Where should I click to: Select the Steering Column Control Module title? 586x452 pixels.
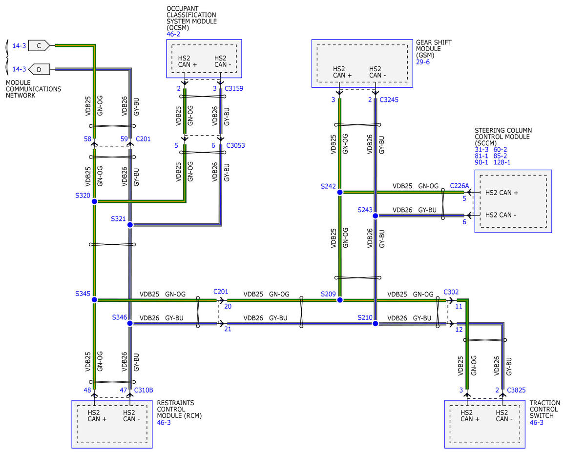pos(503,137)
